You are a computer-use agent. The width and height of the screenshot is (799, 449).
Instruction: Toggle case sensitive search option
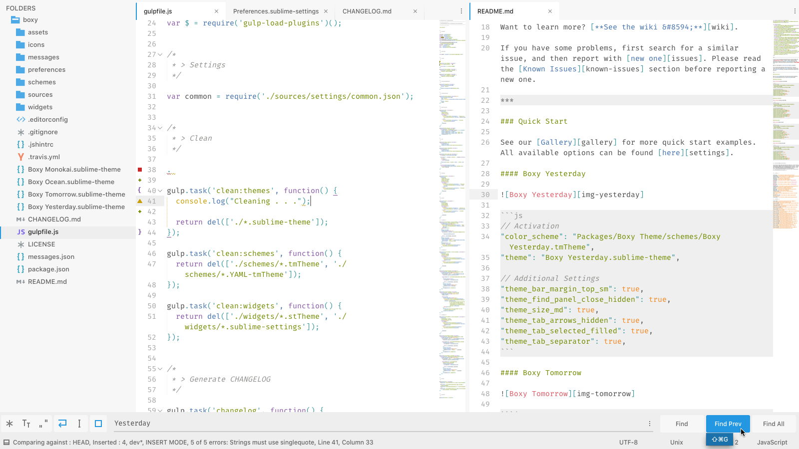pos(26,424)
